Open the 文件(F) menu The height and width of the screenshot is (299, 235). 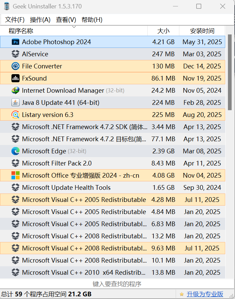(14, 20)
